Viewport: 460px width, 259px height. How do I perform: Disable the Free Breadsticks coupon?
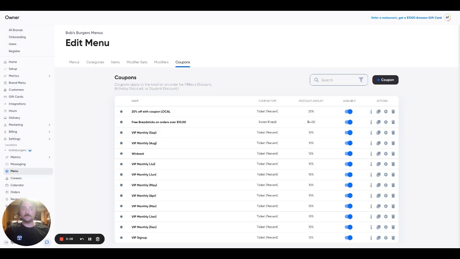(x=349, y=122)
